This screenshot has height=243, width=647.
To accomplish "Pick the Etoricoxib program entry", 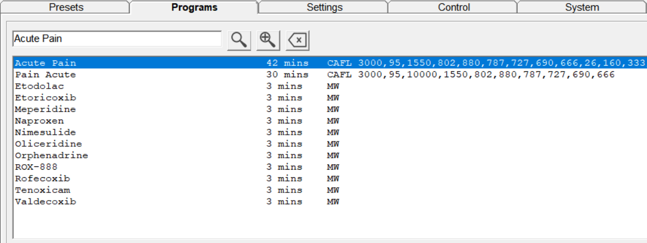I will [46, 98].
